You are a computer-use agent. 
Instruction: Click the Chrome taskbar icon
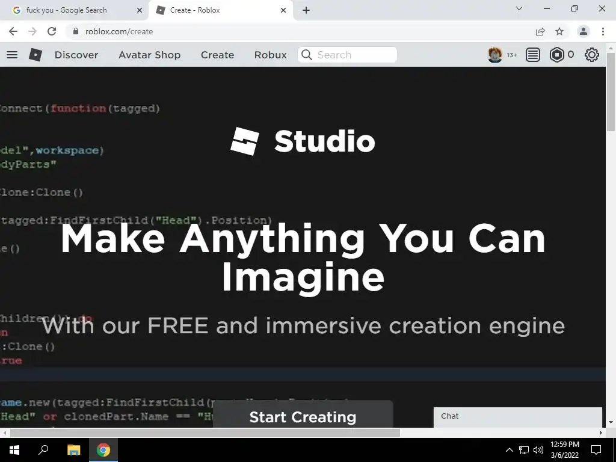coord(103,450)
